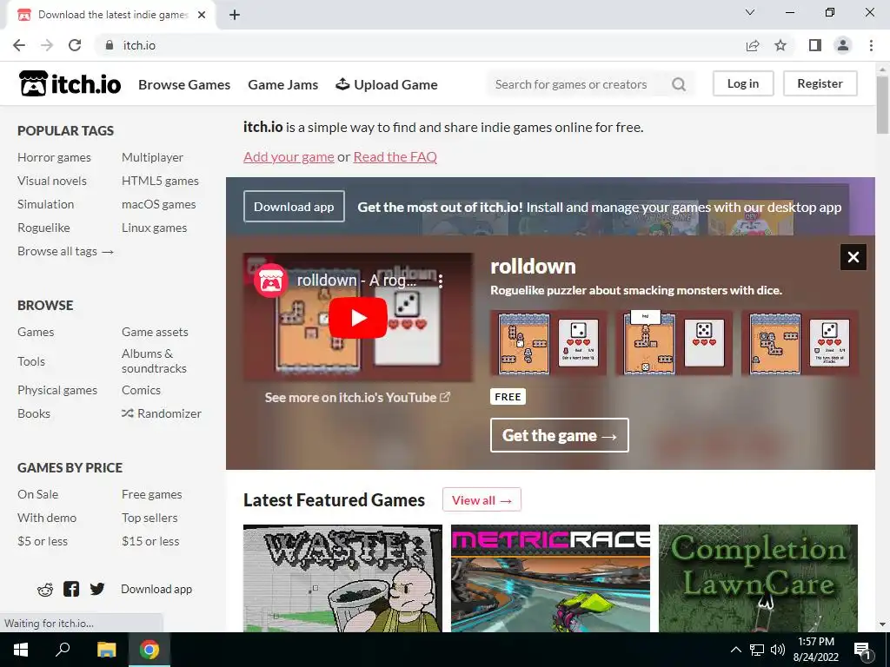
Task: Reload the current page
Action: pyautogui.click(x=75, y=45)
